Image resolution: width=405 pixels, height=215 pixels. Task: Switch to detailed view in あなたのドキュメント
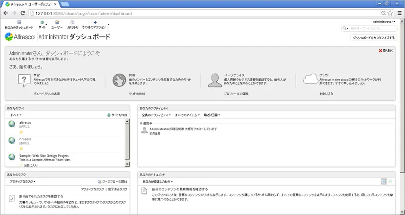point(390,181)
